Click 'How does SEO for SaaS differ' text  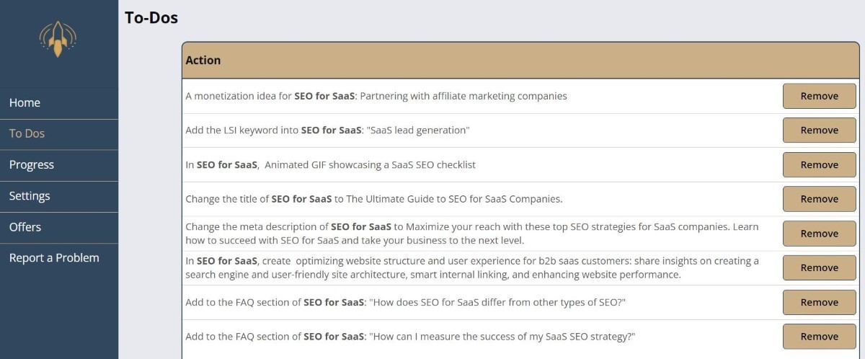[x=497, y=303]
